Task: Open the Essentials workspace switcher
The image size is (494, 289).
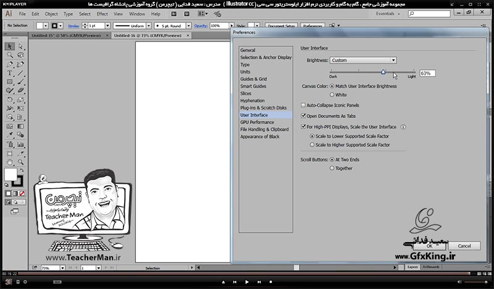Action: point(388,14)
